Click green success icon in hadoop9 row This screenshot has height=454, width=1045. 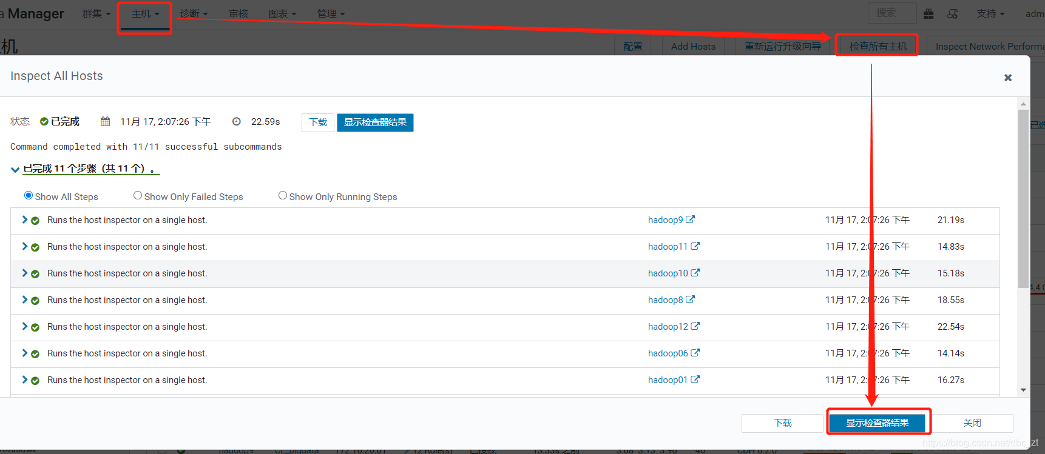(35, 221)
